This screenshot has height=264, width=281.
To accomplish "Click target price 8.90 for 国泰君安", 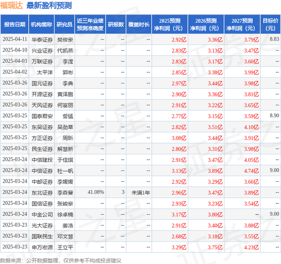I will click(x=274, y=115).
